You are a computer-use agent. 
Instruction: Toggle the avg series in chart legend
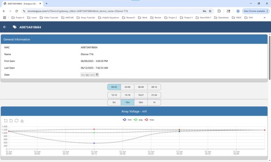coord(137,120)
